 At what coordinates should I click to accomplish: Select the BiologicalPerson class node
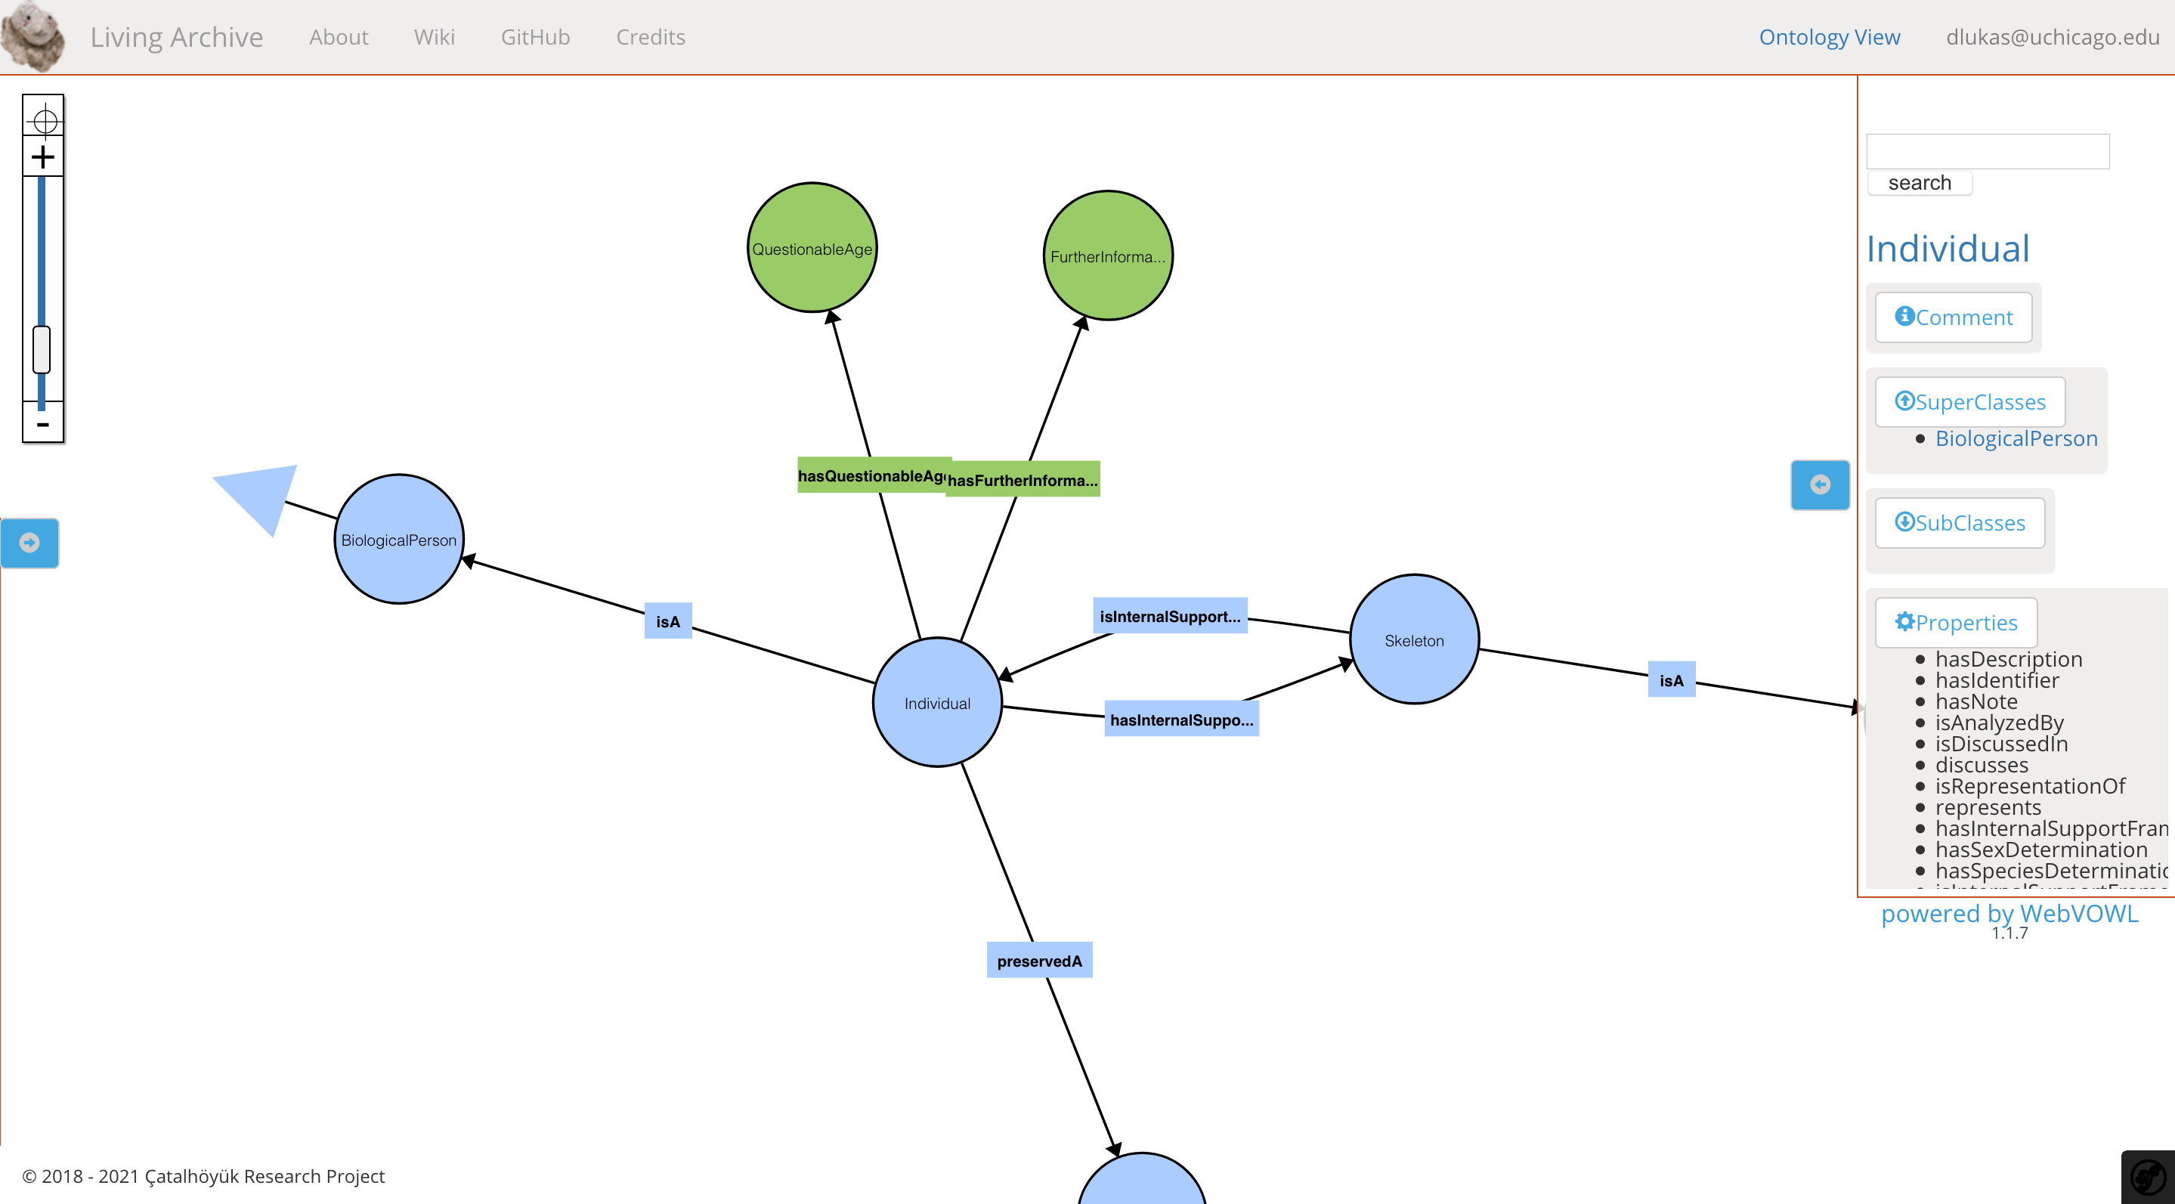pyautogui.click(x=398, y=540)
